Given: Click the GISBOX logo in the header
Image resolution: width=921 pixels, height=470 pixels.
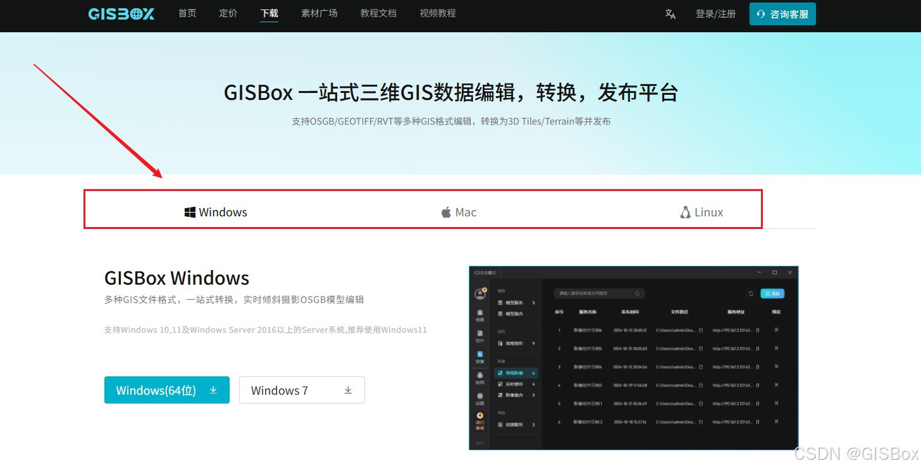Looking at the screenshot, I should [121, 13].
